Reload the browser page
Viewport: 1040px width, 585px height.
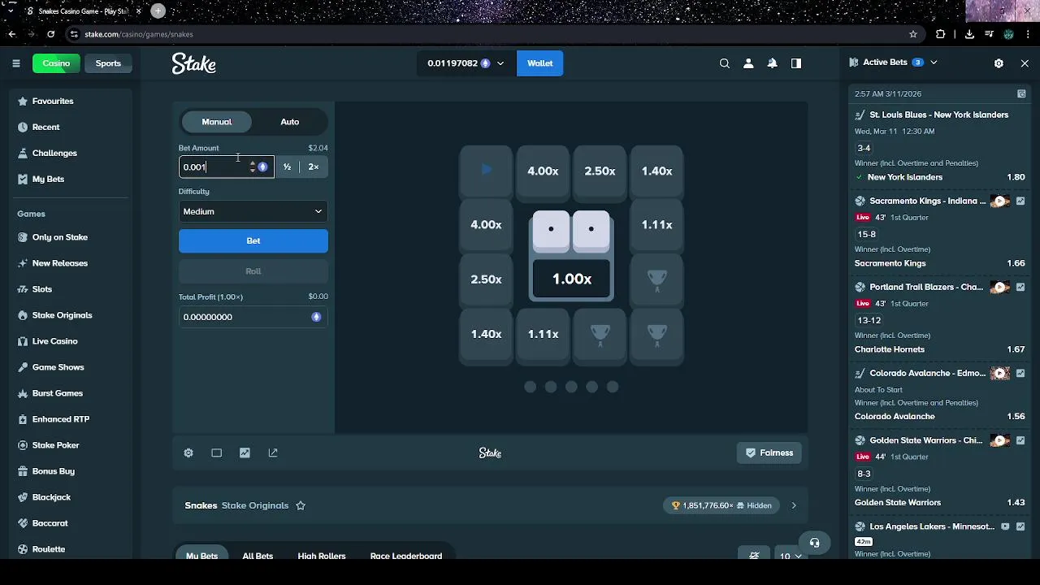(50, 34)
